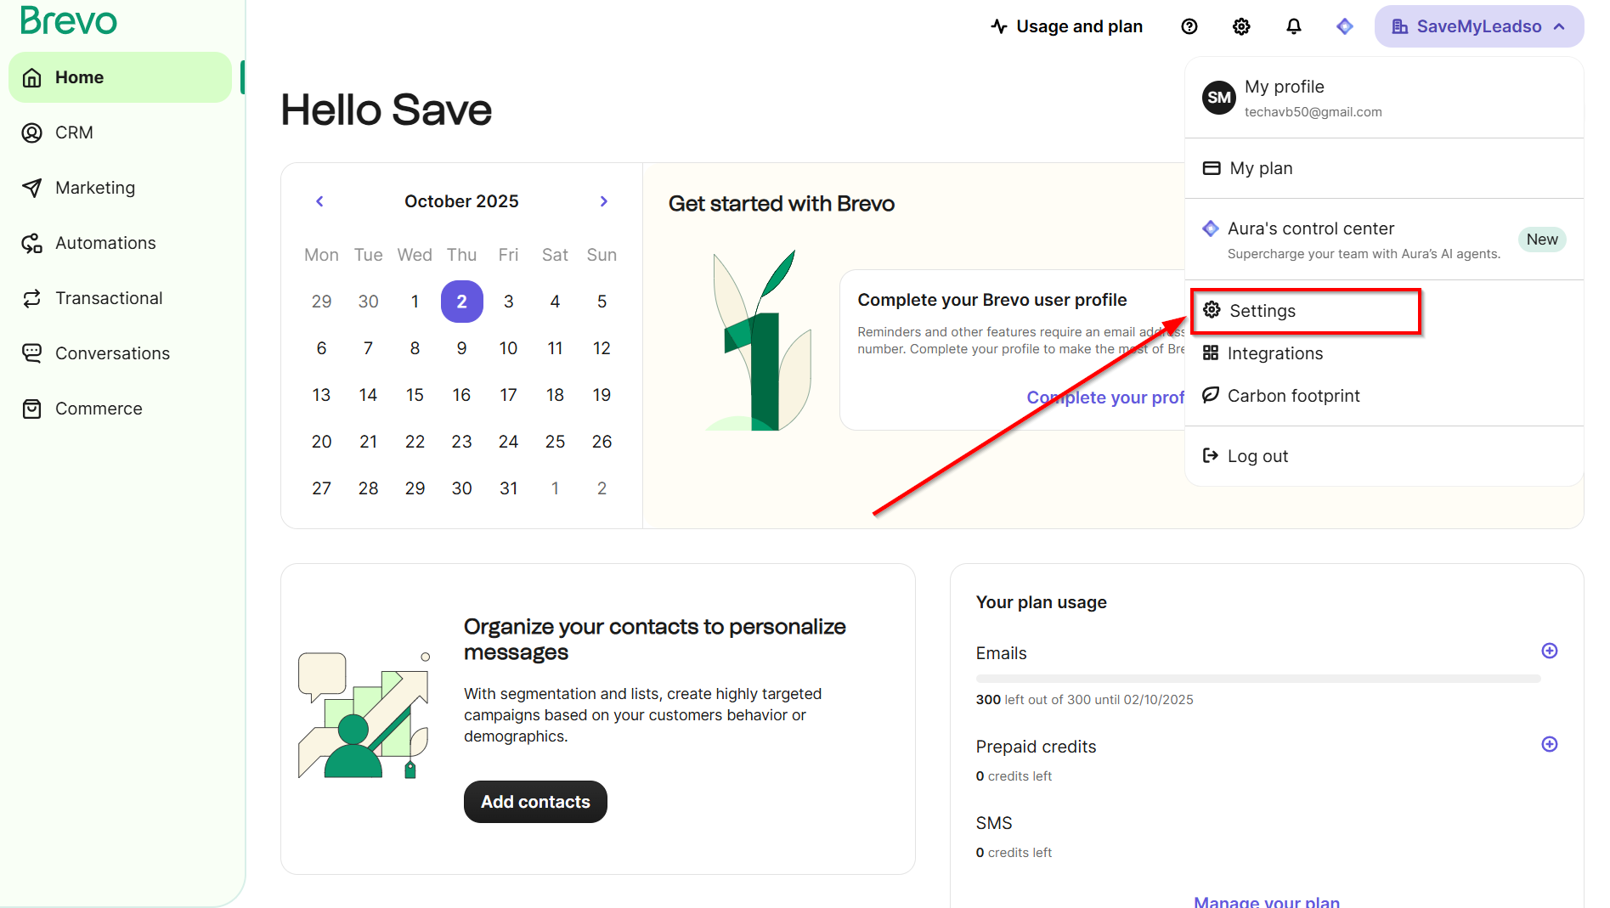Open the notifications bell icon

point(1293,26)
